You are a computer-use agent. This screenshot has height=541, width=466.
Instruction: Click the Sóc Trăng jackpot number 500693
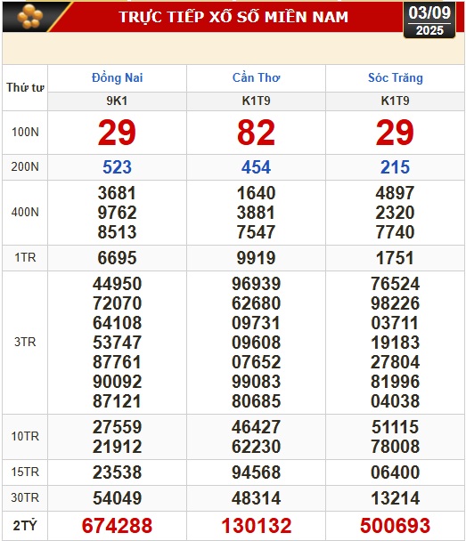click(396, 526)
